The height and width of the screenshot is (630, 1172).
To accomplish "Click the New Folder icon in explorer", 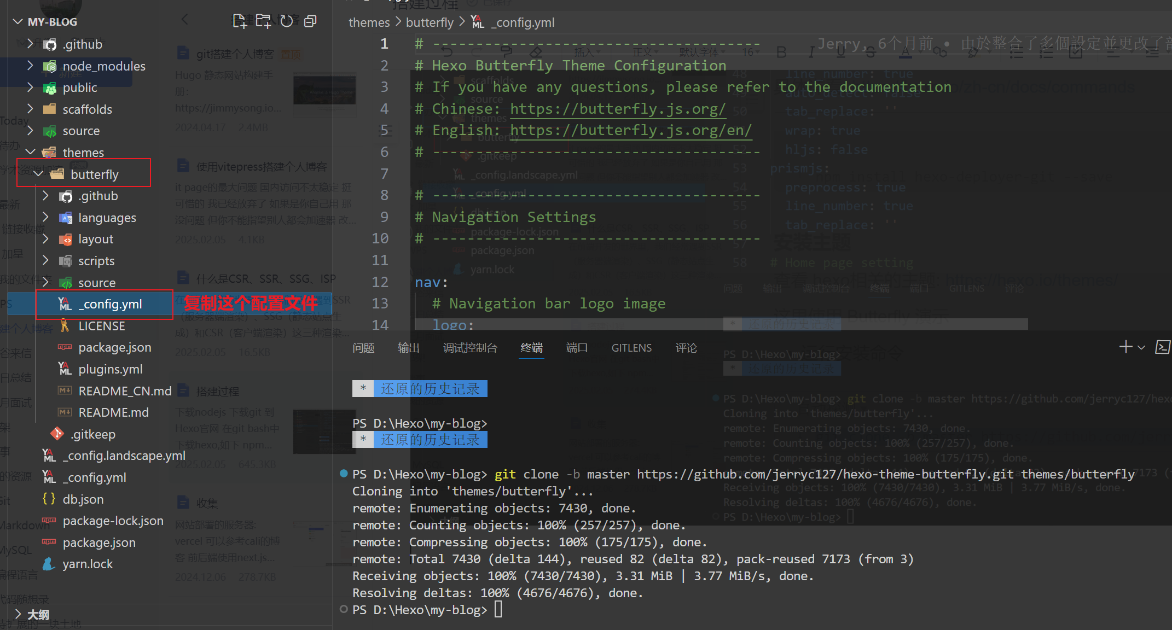I will click(x=263, y=21).
